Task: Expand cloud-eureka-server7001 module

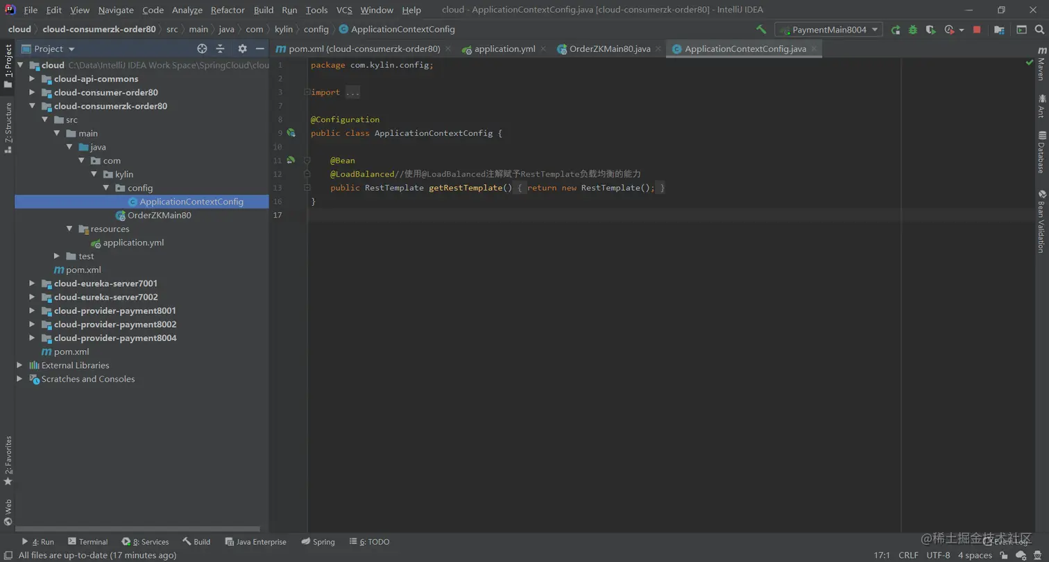Action: pyautogui.click(x=32, y=283)
